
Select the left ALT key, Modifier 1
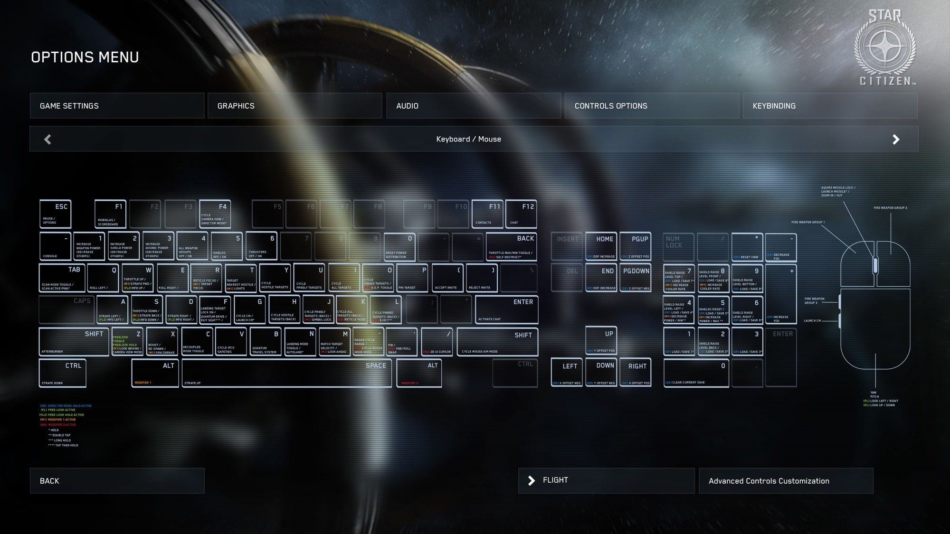(155, 373)
